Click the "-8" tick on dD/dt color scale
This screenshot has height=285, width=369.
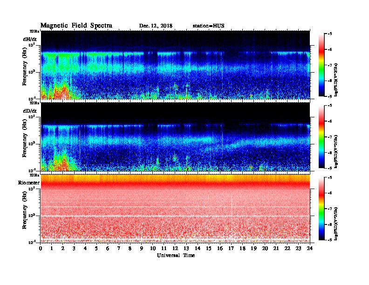click(x=329, y=152)
